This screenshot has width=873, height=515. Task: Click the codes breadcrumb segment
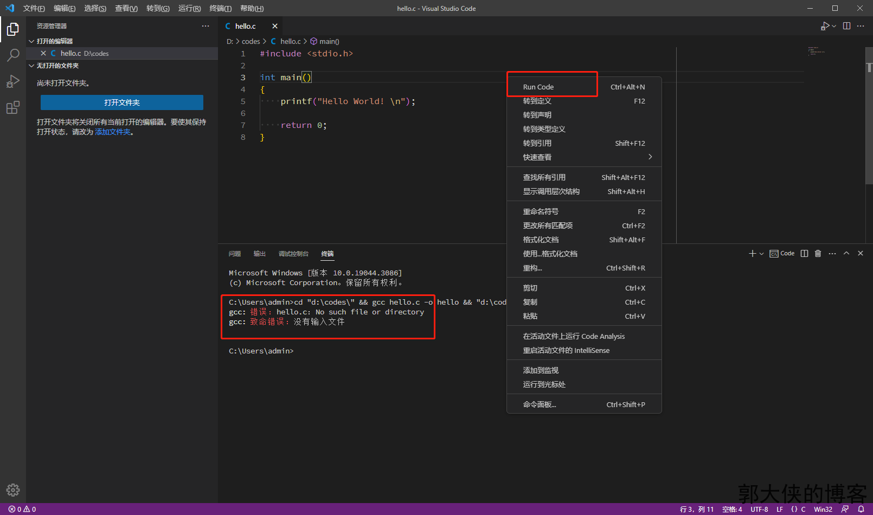point(251,41)
